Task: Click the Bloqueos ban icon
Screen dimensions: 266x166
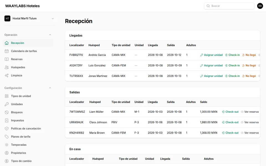Action: pyautogui.click(x=7, y=113)
